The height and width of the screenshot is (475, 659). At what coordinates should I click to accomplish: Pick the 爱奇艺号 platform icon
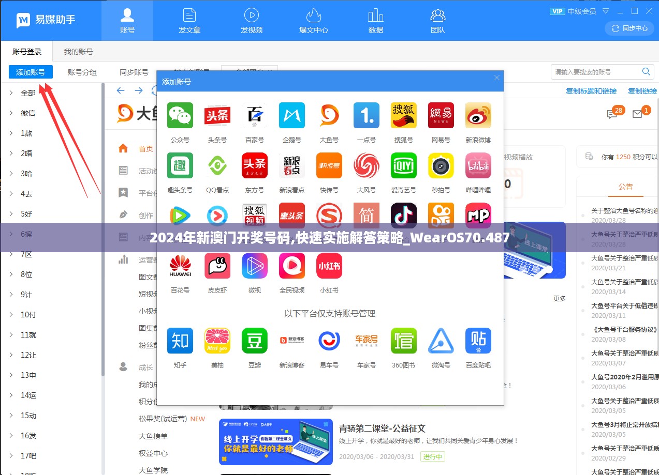click(404, 165)
